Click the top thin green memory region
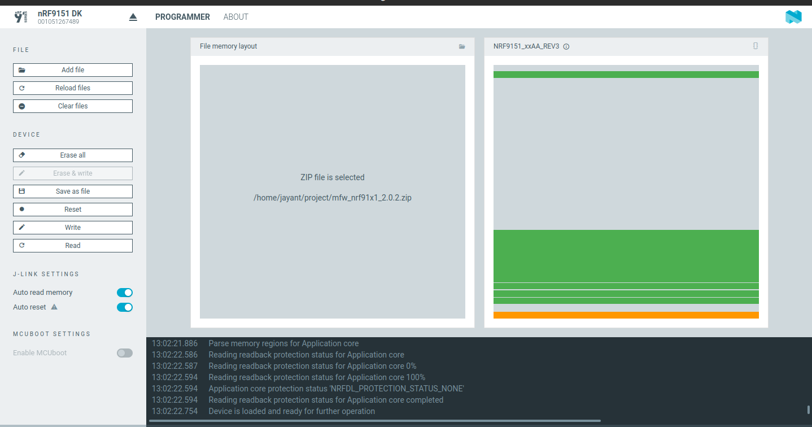 [626, 75]
